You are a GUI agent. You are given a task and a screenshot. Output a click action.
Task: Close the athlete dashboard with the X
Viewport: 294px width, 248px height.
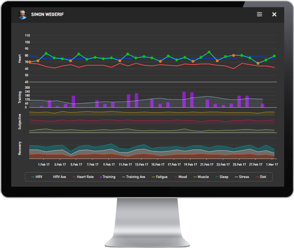(274, 14)
